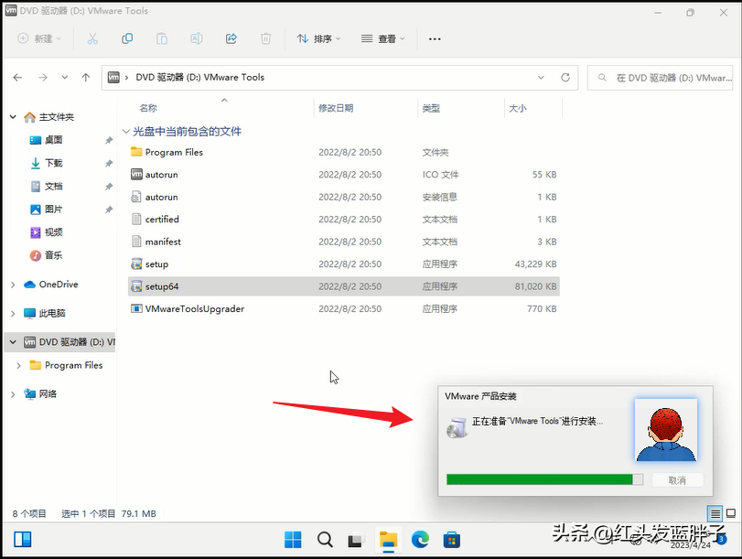Expand the OneDrive tree node

[x=13, y=285]
